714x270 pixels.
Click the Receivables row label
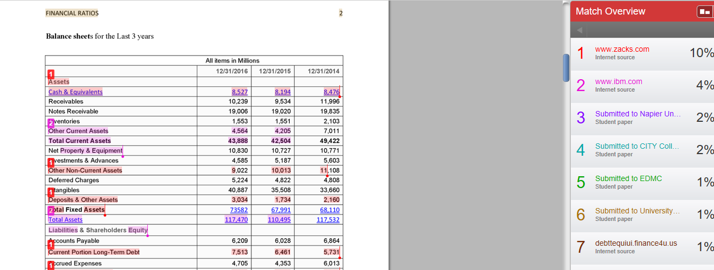(66, 102)
